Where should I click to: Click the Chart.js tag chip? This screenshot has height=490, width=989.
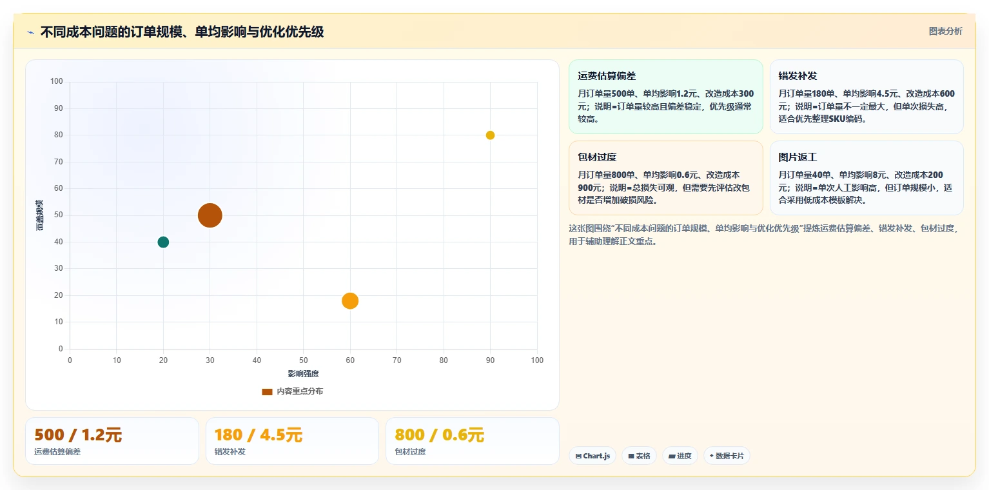(x=592, y=456)
